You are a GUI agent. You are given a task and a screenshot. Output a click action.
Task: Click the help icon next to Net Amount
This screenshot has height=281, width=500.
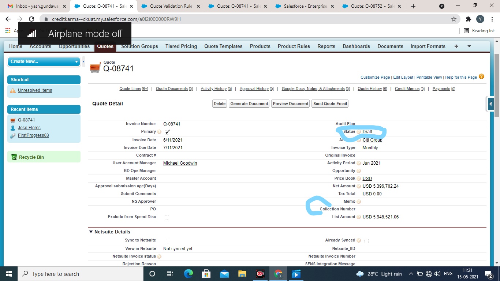[359, 186]
